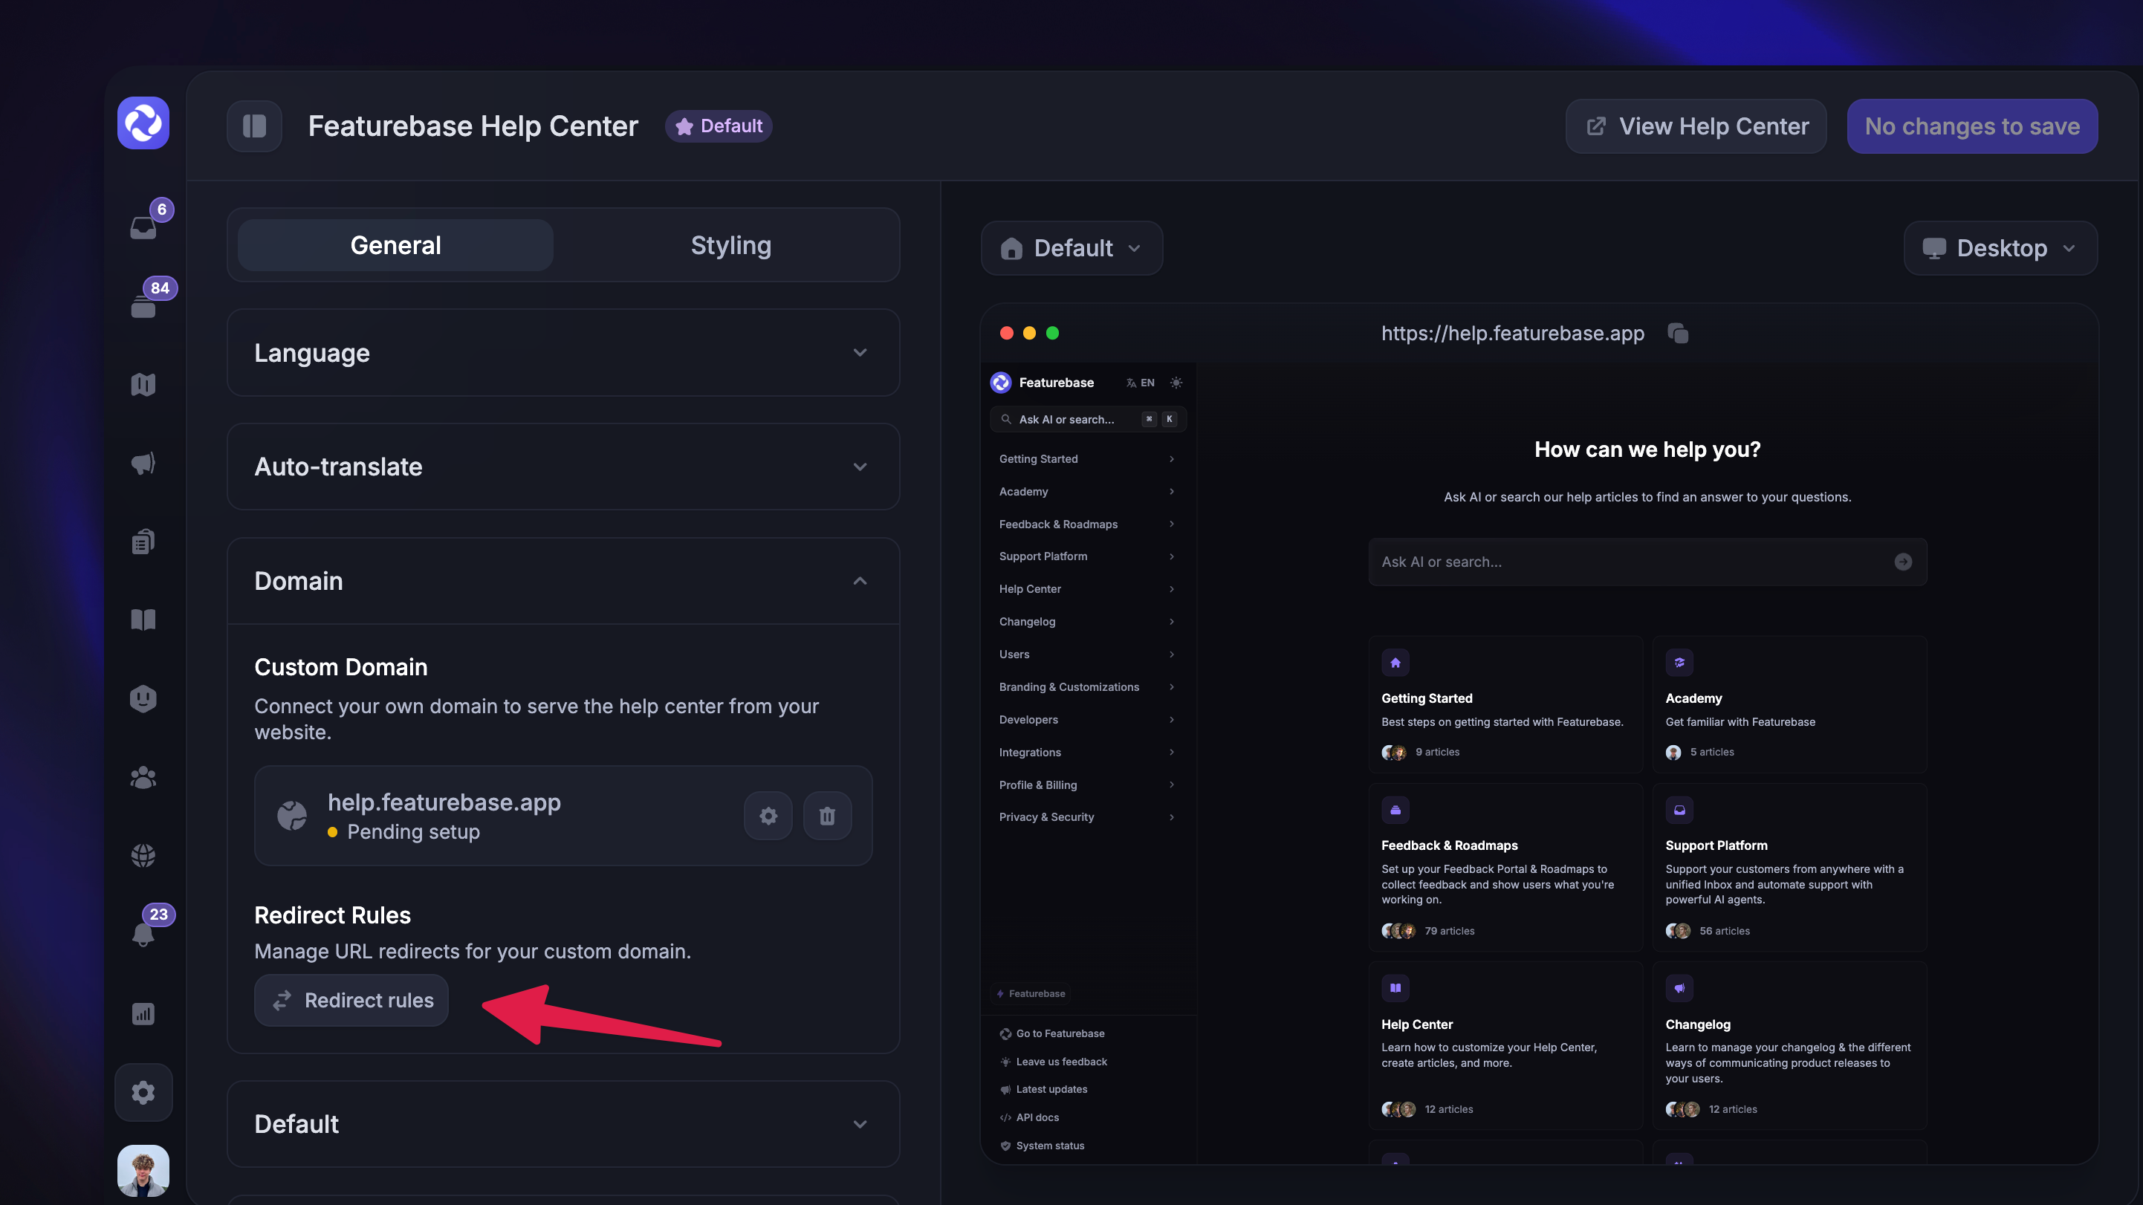Open the surveys clipboard icon in sidebar

[x=143, y=542]
